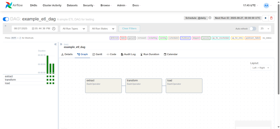280x129 pixels.
Task: Select the transform node in the graph
Action: [x=144, y=86]
